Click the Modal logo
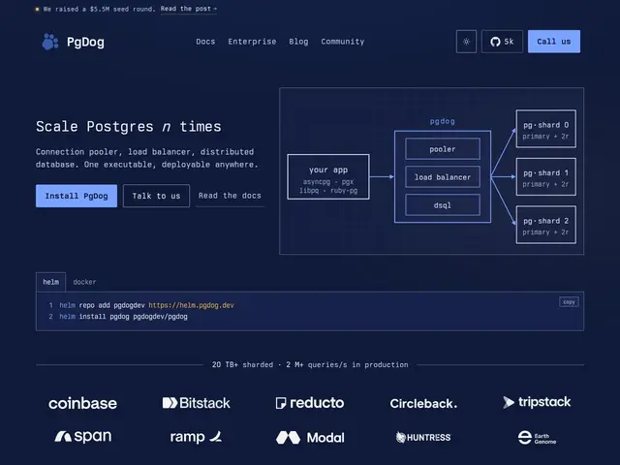Viewport: 620px width, 465px height. click(310, 437)
